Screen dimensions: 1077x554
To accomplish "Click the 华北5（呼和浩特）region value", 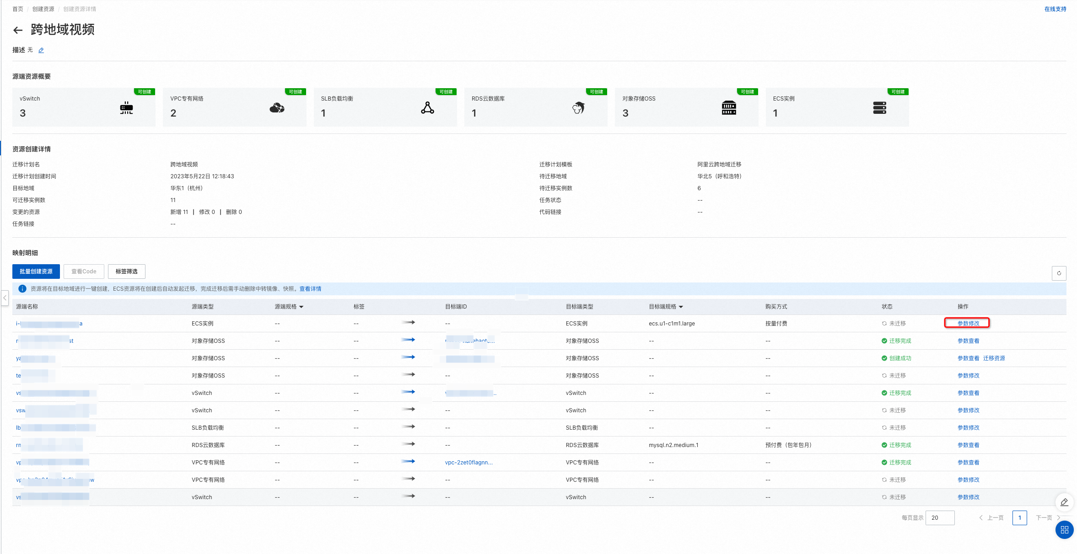I will pyautogui.click(x=719, y=176).
